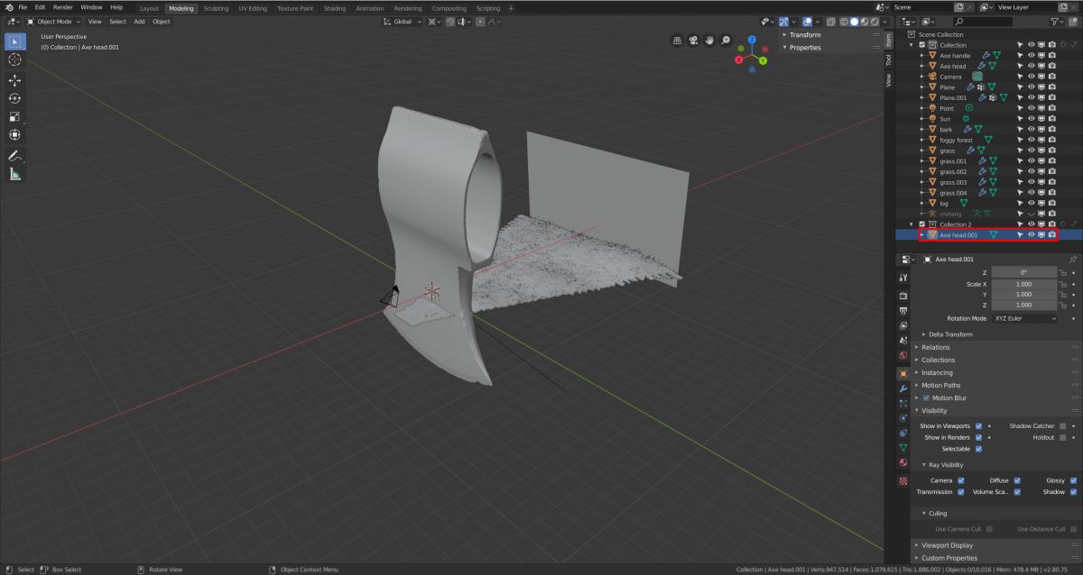The width and height of the screenshot is (1083, 575).
Task: Pick the Annotate tool
Action: [x=14, y=156]
